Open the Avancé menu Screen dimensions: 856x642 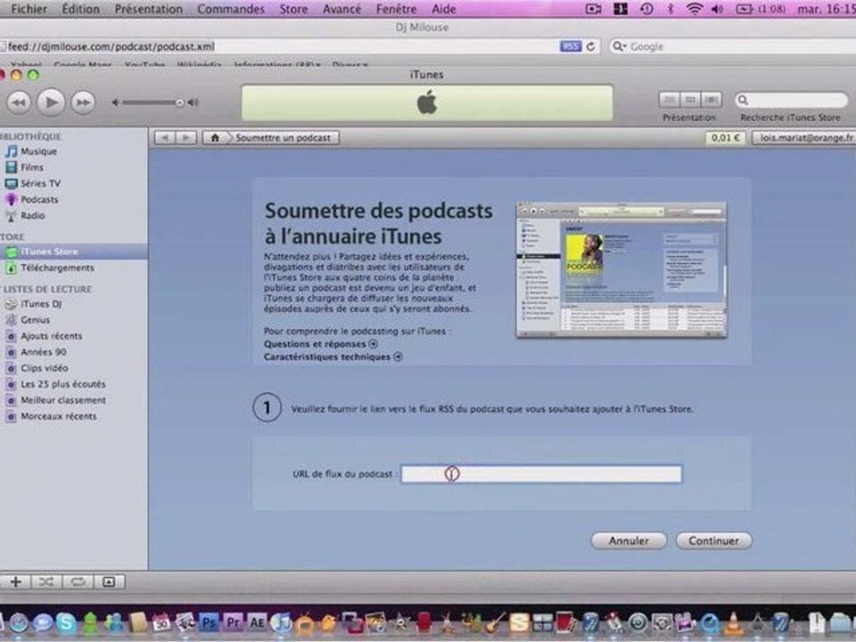(342, 9)
